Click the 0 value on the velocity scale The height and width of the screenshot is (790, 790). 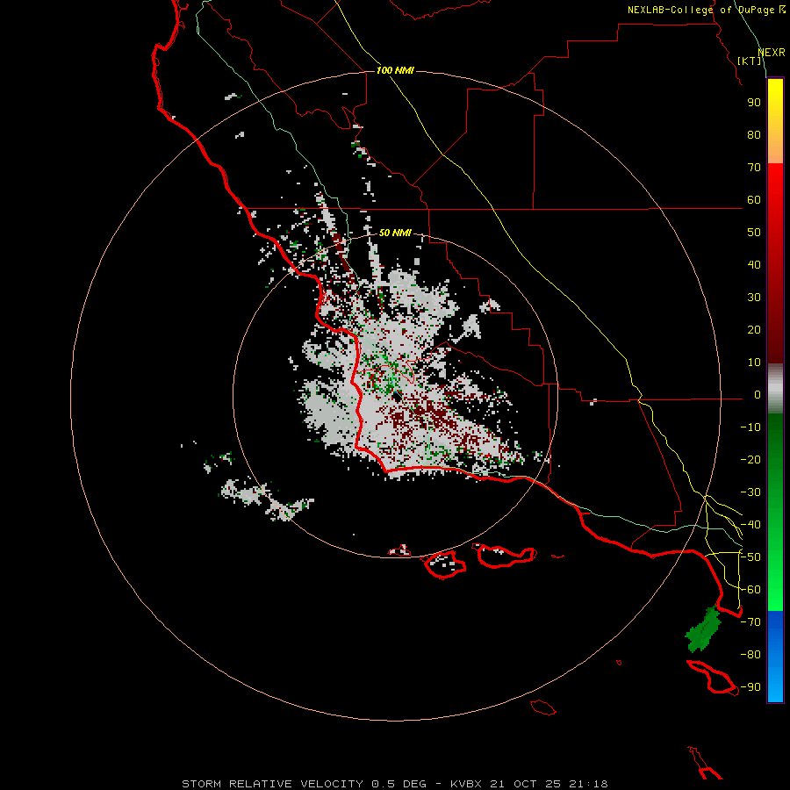tap(758, 394)
